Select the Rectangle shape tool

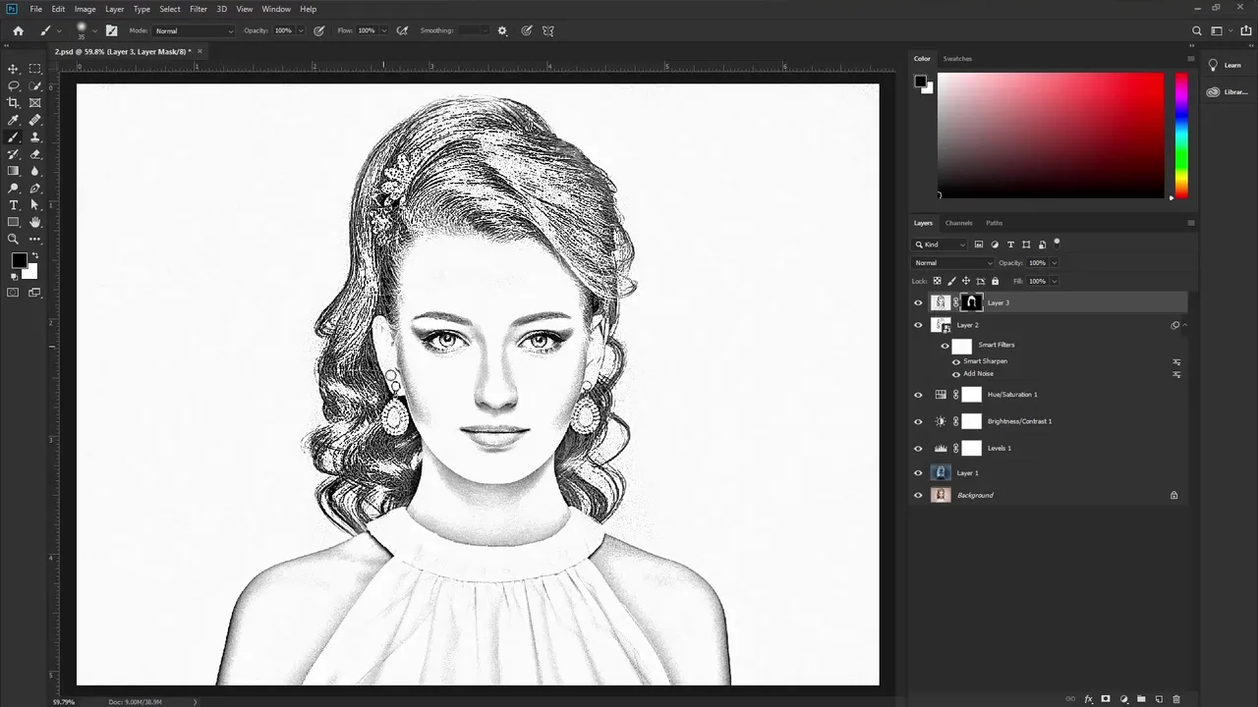(14, 222)
